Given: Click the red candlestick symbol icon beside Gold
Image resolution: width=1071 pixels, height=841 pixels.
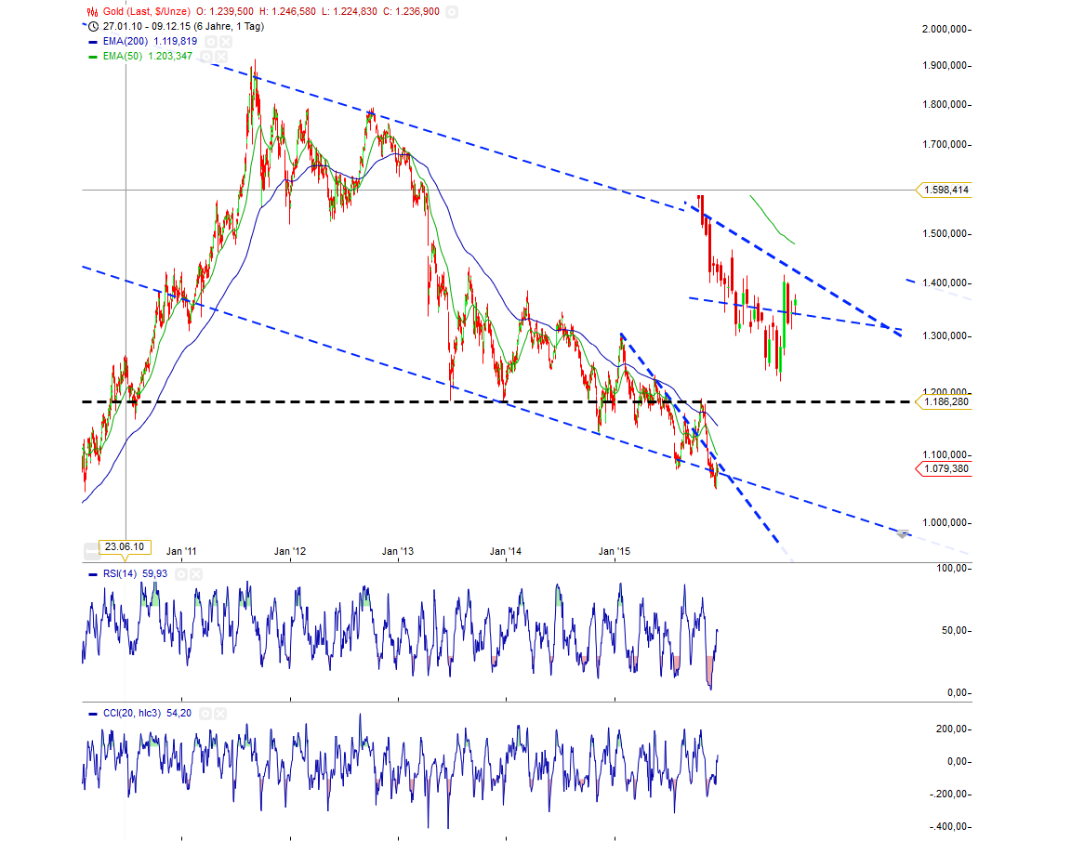Looking at the screenshot, I should pos(92,11).
